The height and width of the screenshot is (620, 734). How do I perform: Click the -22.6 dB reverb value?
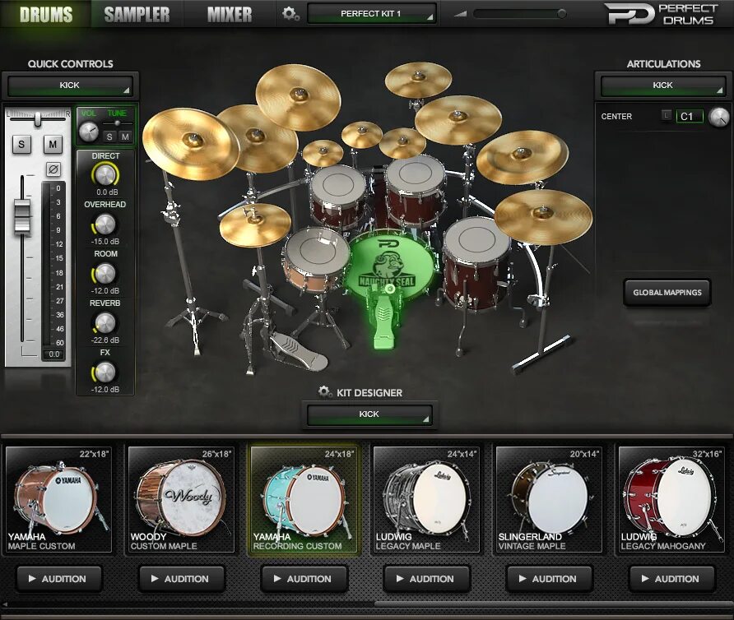click(105, 340)
